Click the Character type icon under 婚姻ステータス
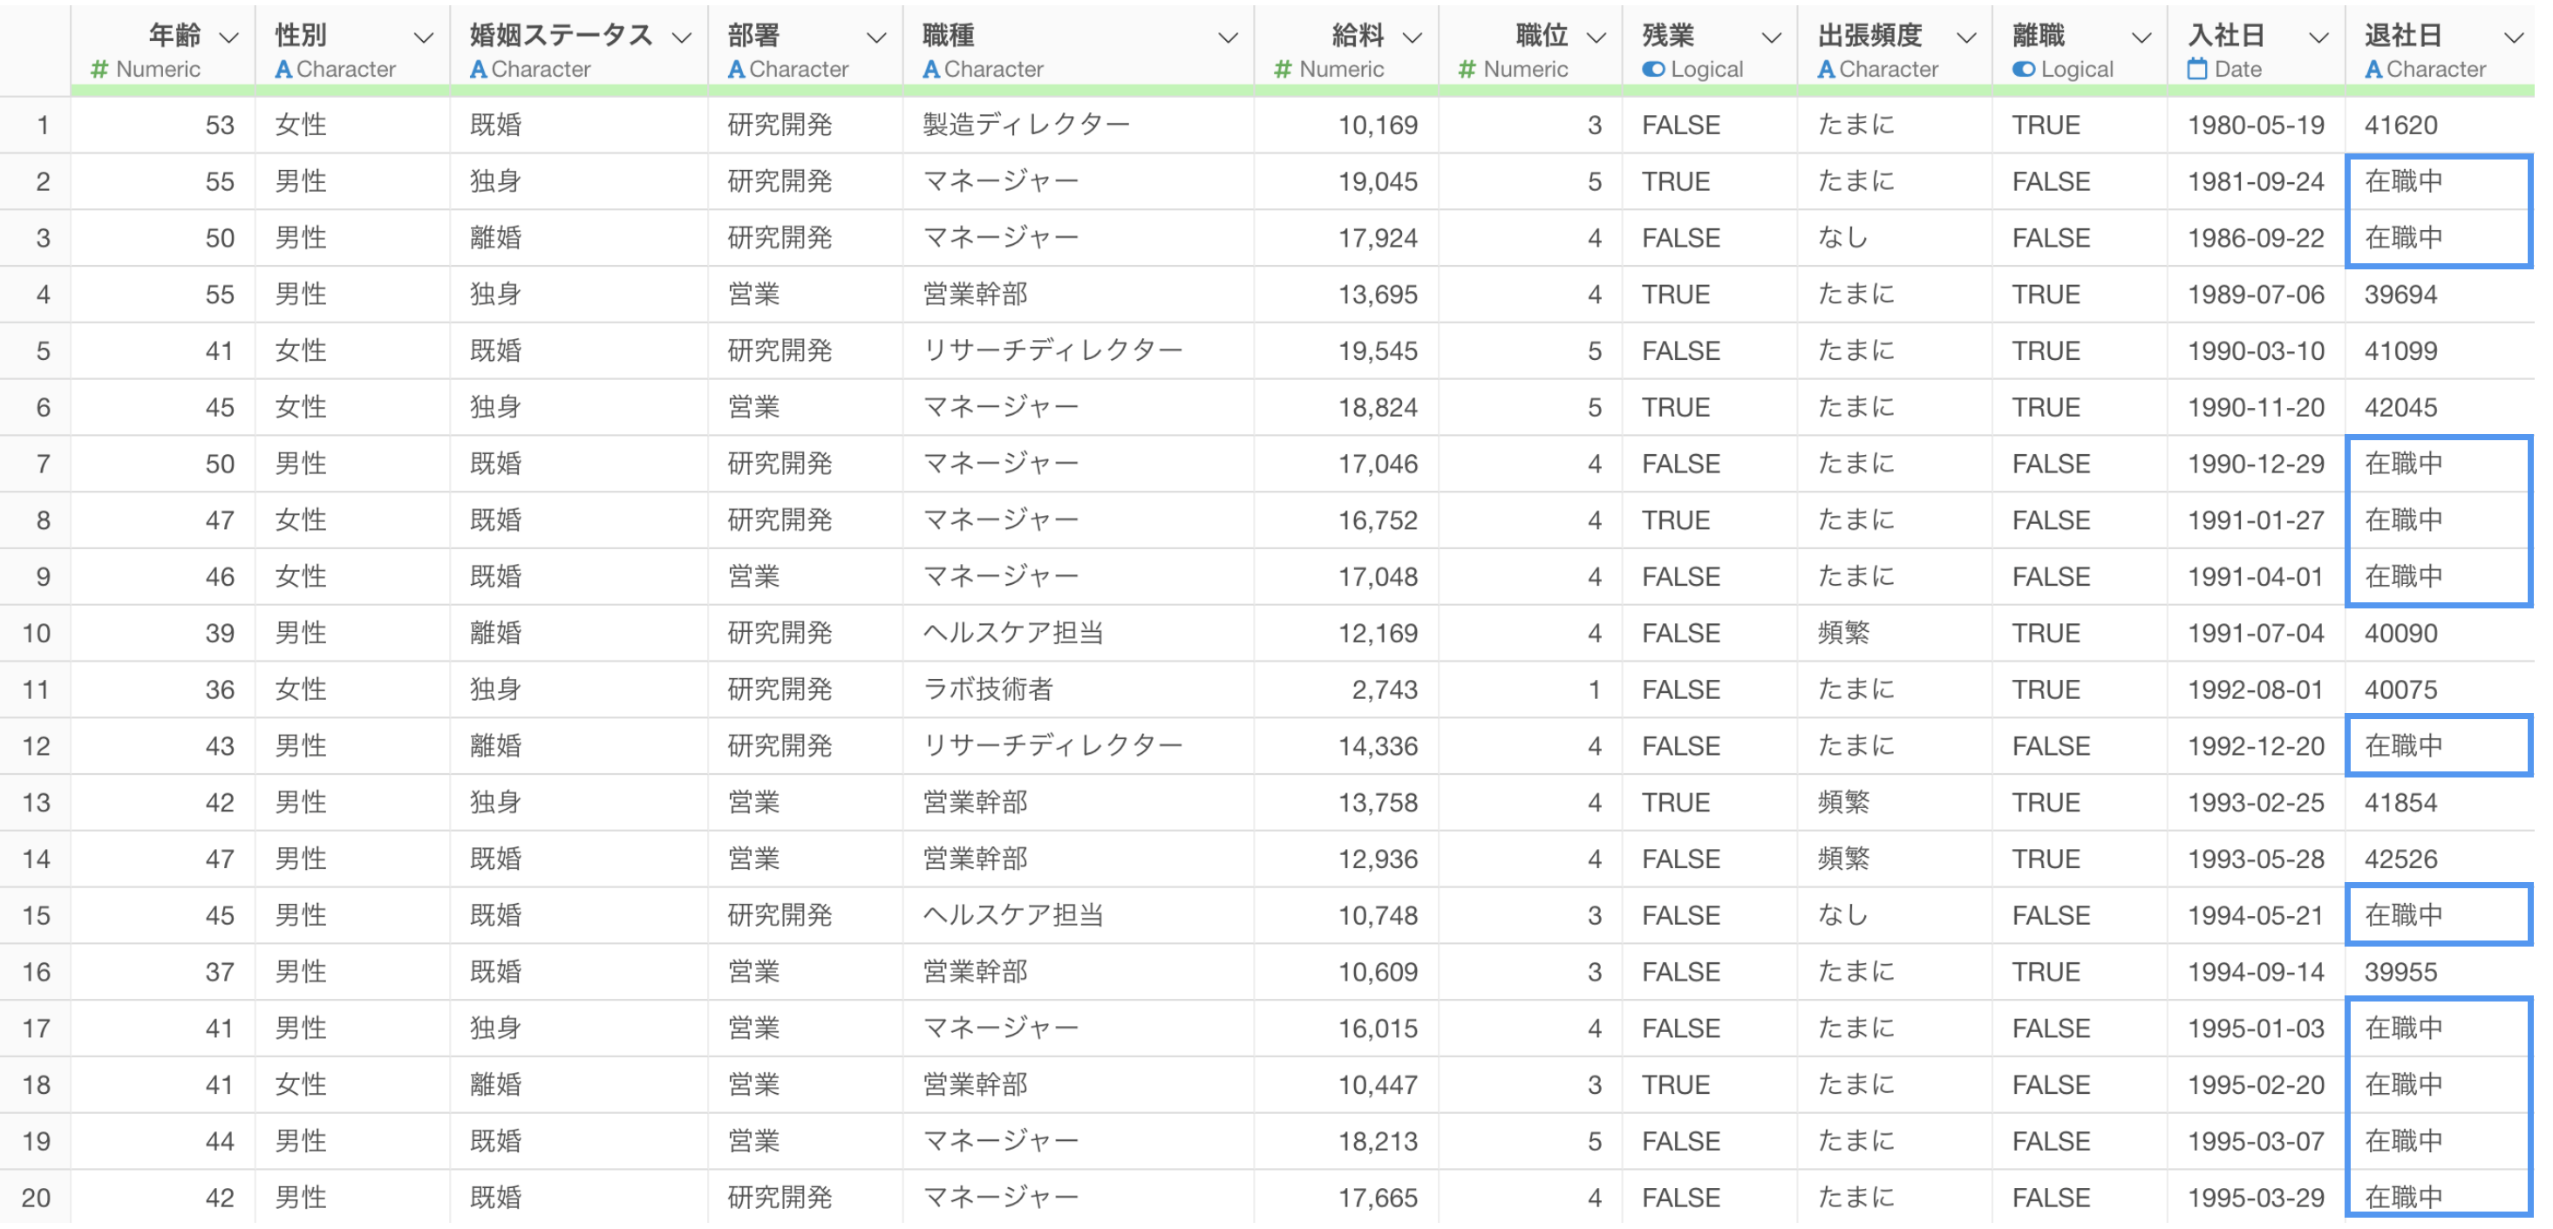 pos(479,70)
